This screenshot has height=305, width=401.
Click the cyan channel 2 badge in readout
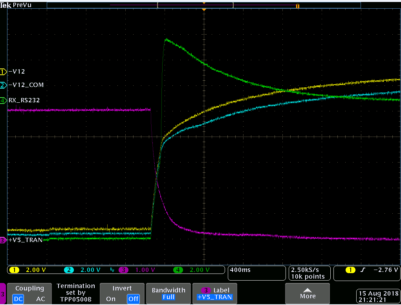click(x=69, y=270)
